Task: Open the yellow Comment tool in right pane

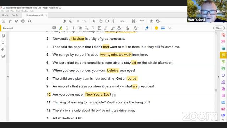Action: point(223,55)
